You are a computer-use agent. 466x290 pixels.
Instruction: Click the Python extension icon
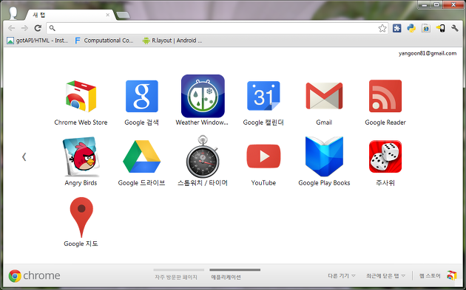click(x=411, y=28)
